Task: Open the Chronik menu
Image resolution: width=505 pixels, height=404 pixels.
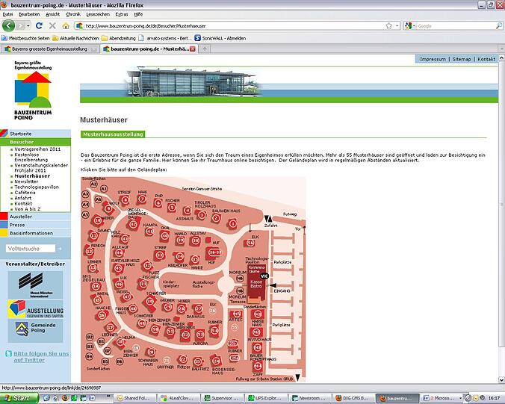Action: coord(73,14)
